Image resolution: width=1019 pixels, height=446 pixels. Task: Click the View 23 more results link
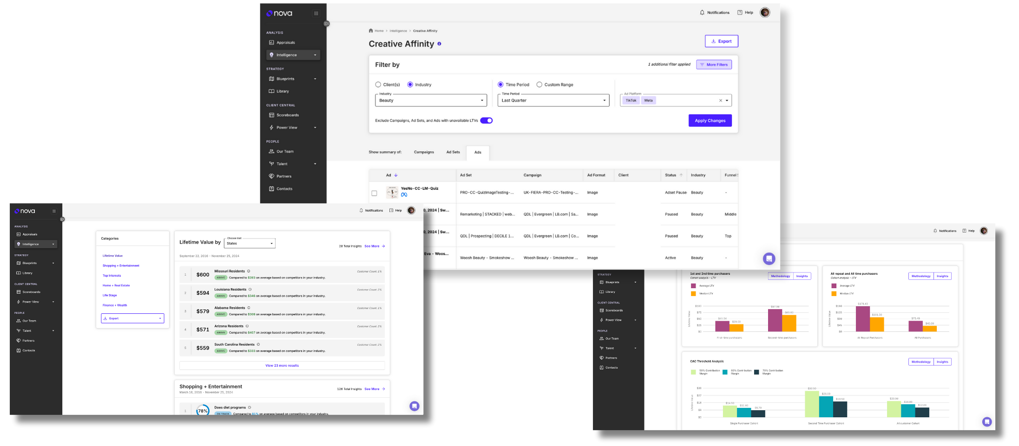(x=282, y=366)
